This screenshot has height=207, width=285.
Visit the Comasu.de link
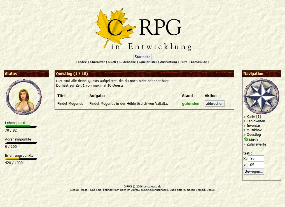coord(199,62)
